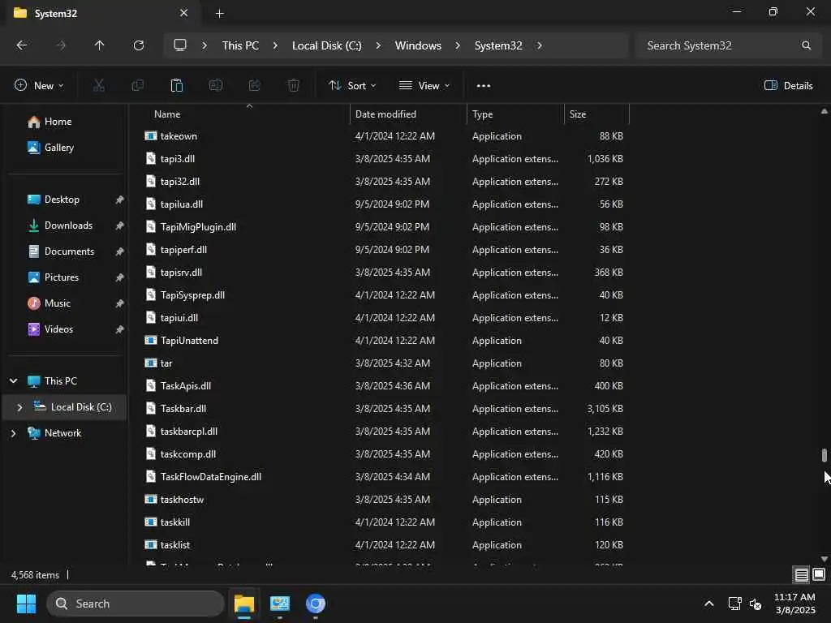831x623 pixels.
Task: Click This PC in the breadcrumb path
Action: click(240, 45)
